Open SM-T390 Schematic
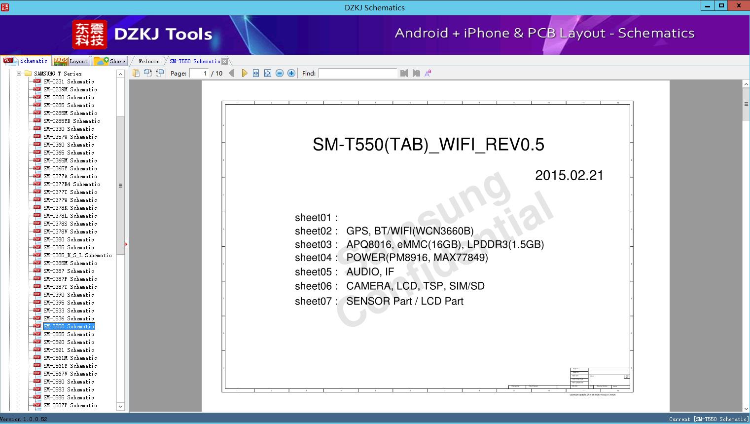Screen dimensions: 750x424 (69, 295)
